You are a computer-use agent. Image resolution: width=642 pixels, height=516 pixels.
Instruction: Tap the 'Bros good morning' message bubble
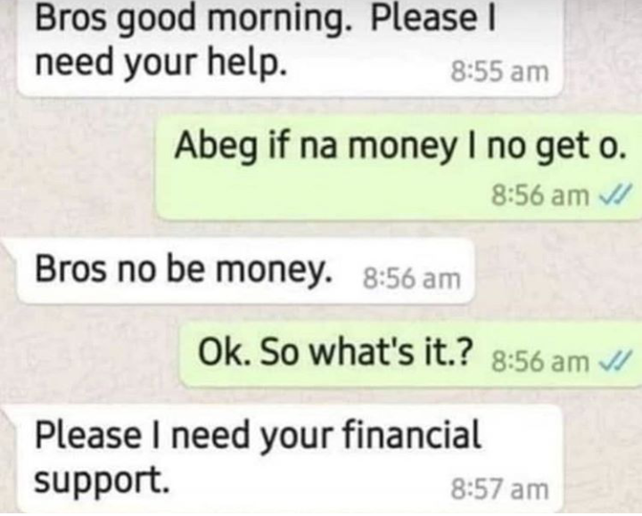289,45
